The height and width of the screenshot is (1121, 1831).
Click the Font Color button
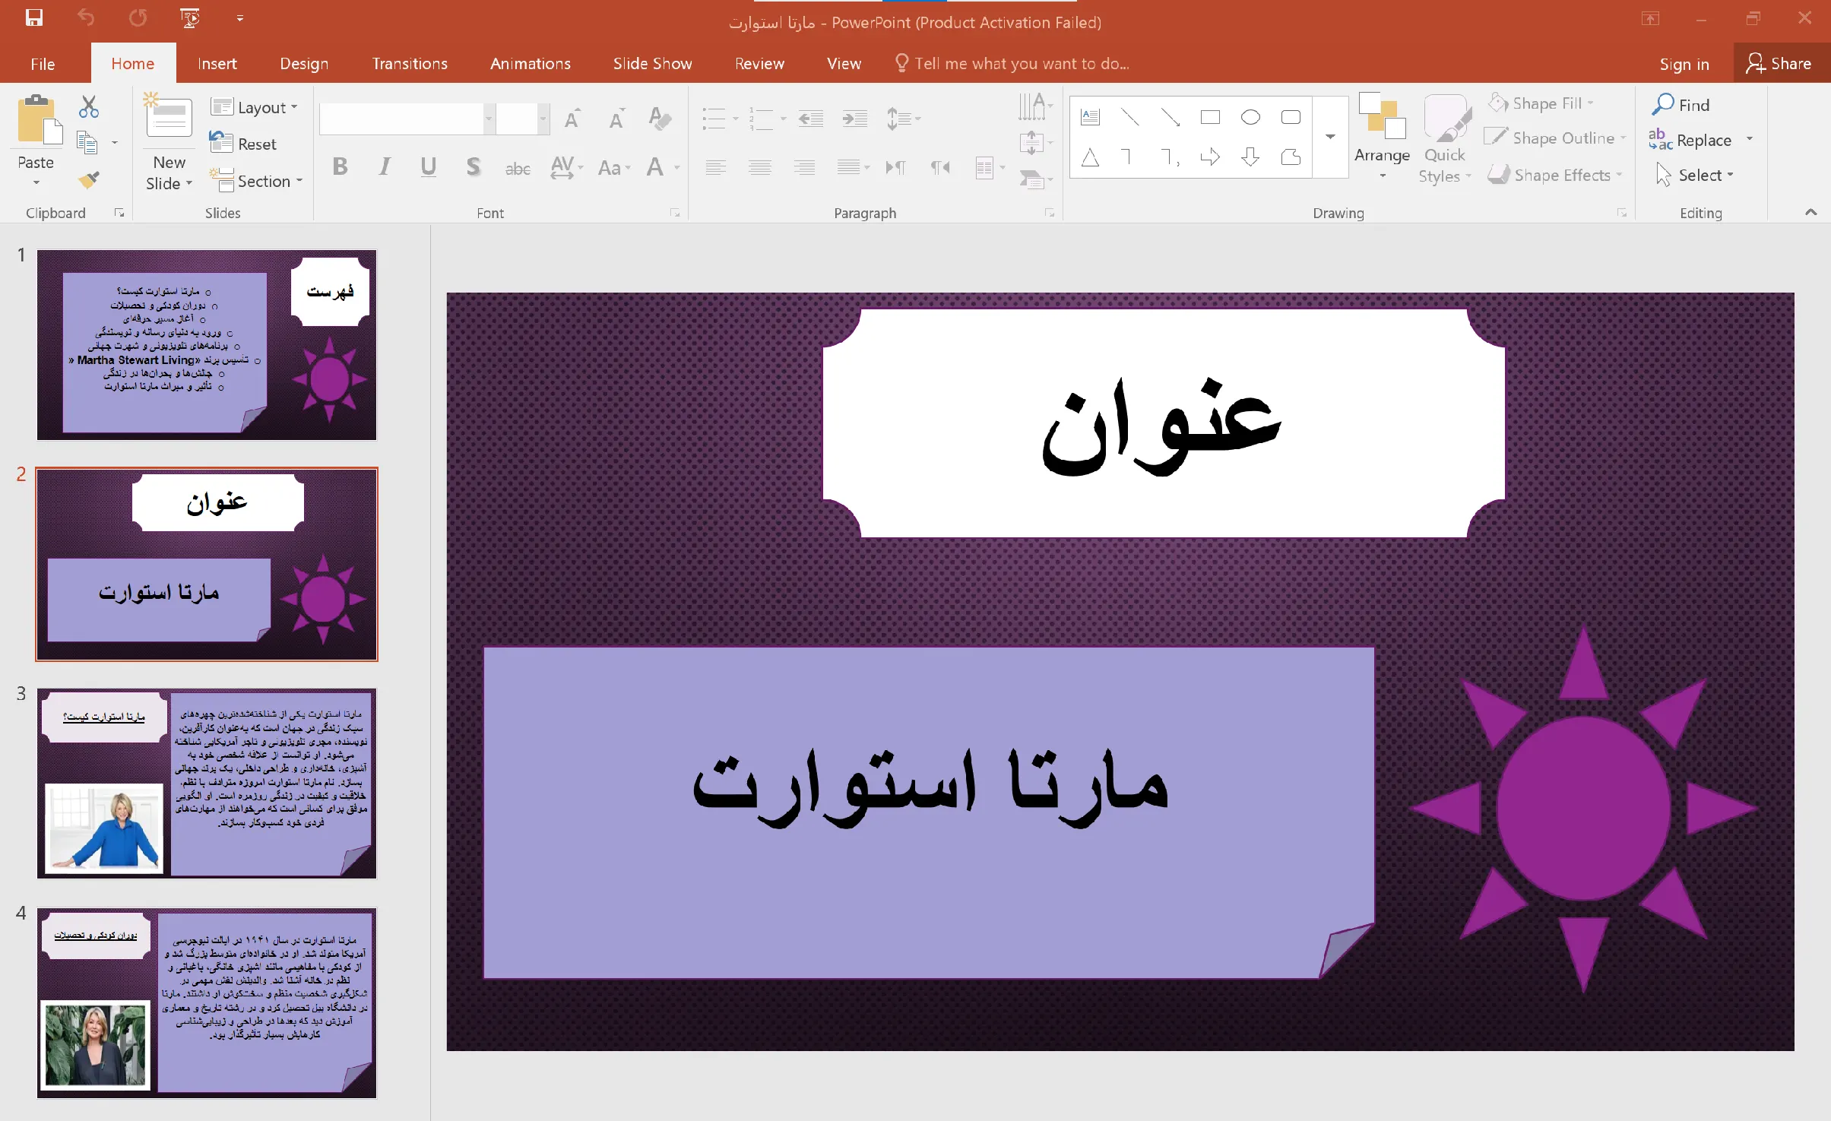pos(655,167)
